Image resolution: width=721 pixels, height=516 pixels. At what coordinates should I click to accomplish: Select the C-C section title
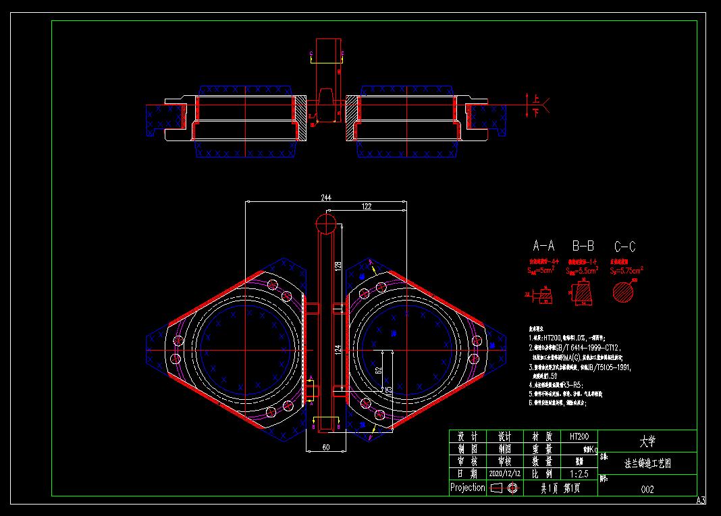pos(625,247)
